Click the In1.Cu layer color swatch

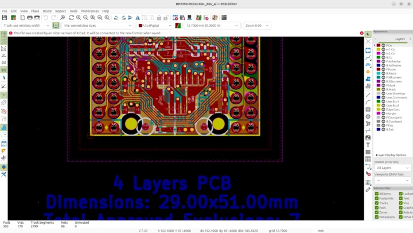(379, 49)
